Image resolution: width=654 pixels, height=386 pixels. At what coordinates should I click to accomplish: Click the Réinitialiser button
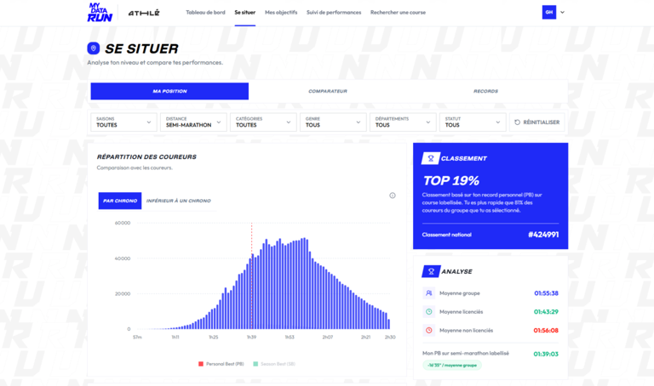click(x=537, y=122)
